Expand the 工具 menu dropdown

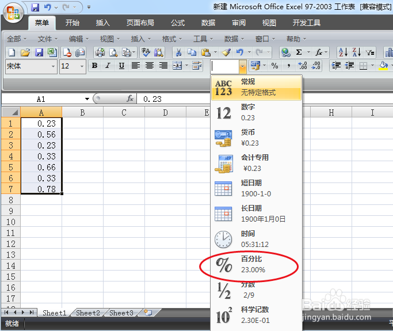pyautogui.click(x=203, y=39)
